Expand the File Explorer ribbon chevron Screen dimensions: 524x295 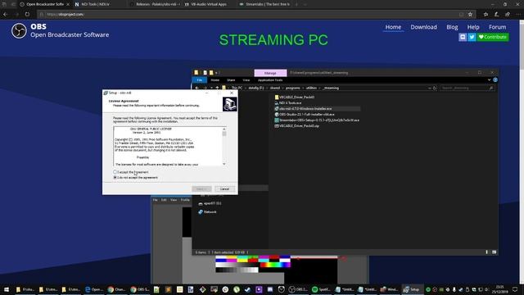(489, 80)
